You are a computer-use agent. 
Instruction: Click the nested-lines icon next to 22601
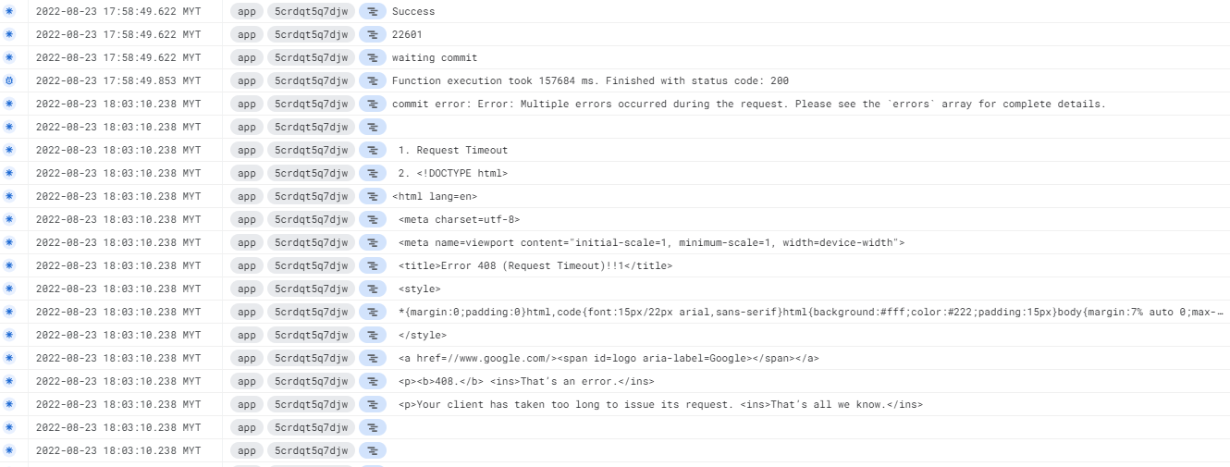tap(372, 34)
